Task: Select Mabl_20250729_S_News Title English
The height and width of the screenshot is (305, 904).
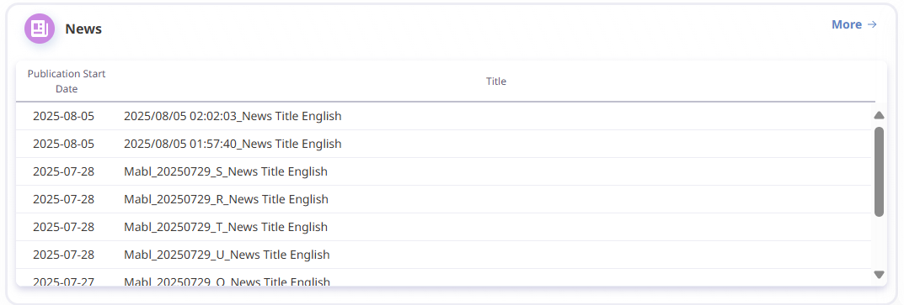Action: (x=226, y=171)
